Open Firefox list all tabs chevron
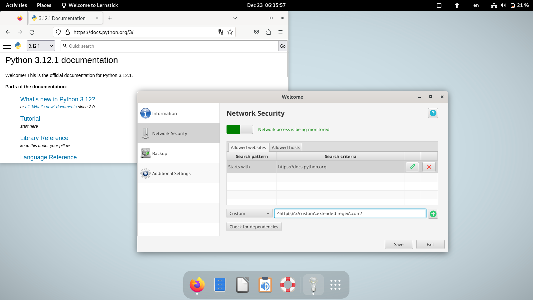 point(235,18)
